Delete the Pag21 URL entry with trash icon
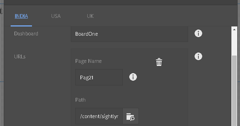This screenshot has width=240, height=126. coord(159,62)
